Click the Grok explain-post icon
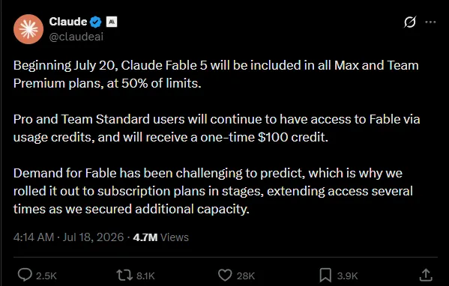This screenshot has height=286, width=449. 410,22
